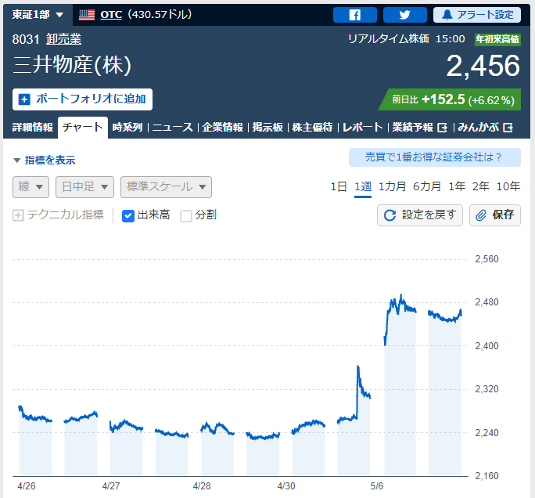
Task: Open the 東証1部 market dropdown
Action: coord(38,15)
